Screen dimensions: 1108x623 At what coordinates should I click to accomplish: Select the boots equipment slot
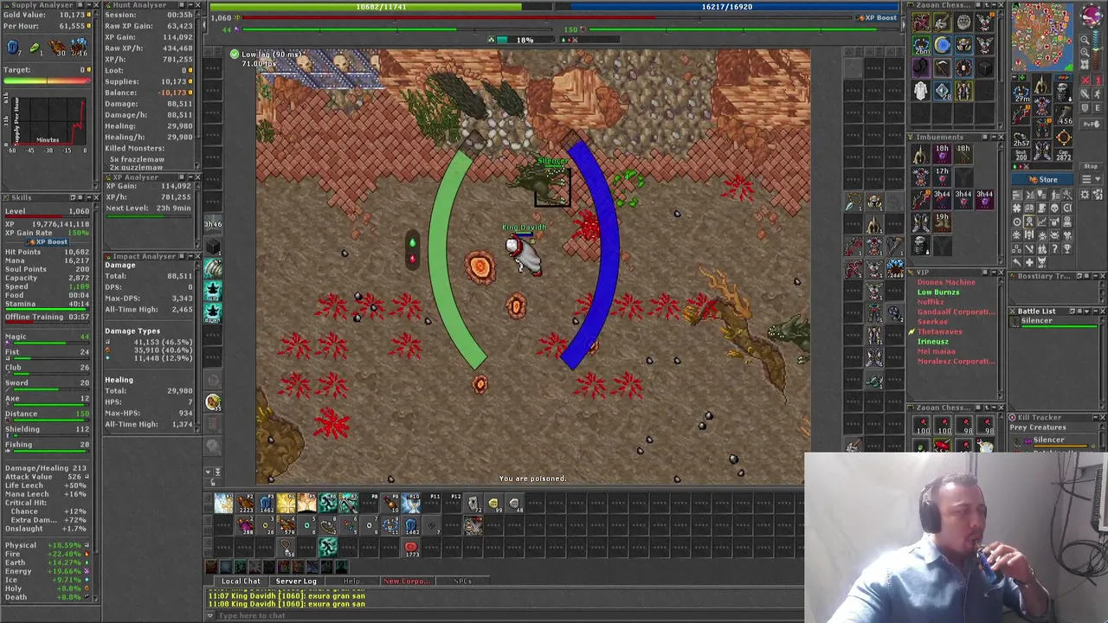(x=1042, y=149)
